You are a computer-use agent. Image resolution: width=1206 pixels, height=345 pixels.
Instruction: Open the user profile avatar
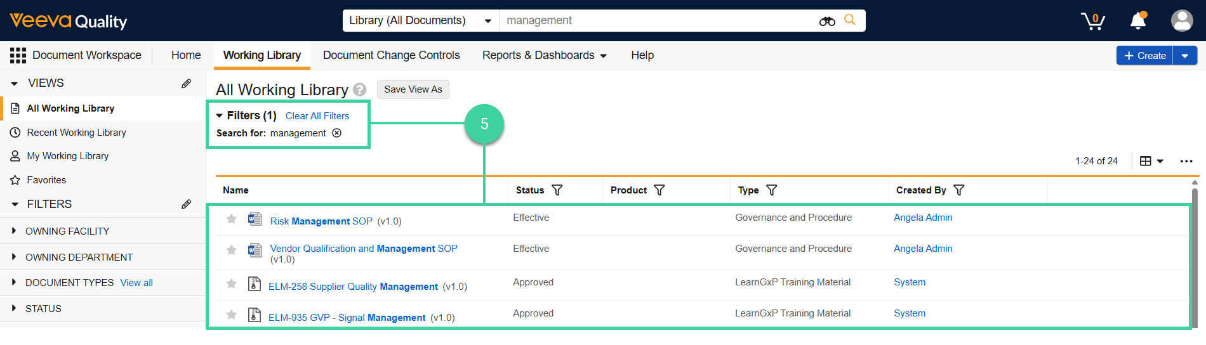tap(1182, 20)
